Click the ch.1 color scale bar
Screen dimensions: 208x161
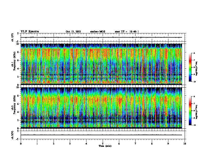pyautogui.click(x=190, y=67)
